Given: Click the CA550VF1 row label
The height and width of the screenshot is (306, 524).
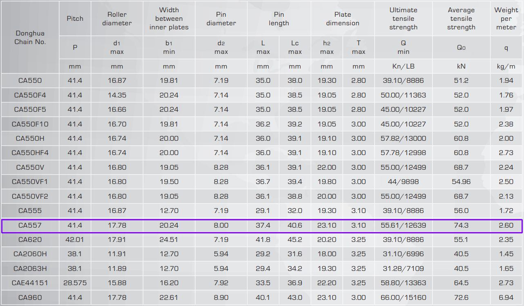Looking at the screenshot, I should click(x=30, y=182).
